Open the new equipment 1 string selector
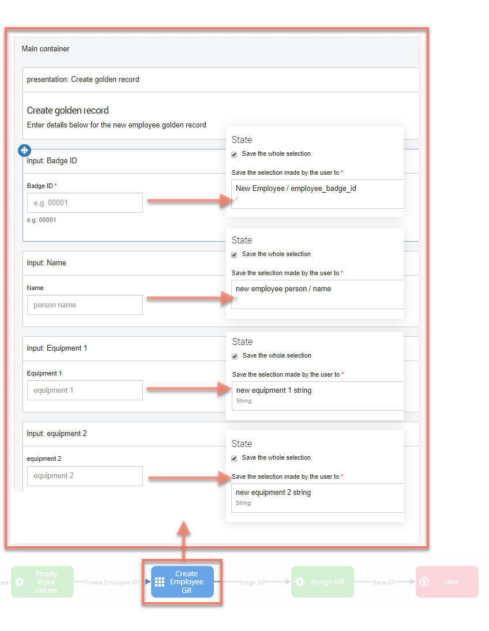 pyautogui.click(x=317, y=395)
